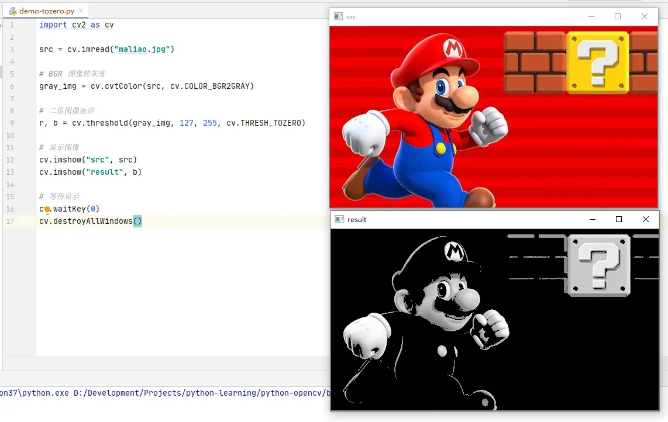Click the threshold value 127
Viewport: 668px width, 422px height.
[x=186, y=123]
